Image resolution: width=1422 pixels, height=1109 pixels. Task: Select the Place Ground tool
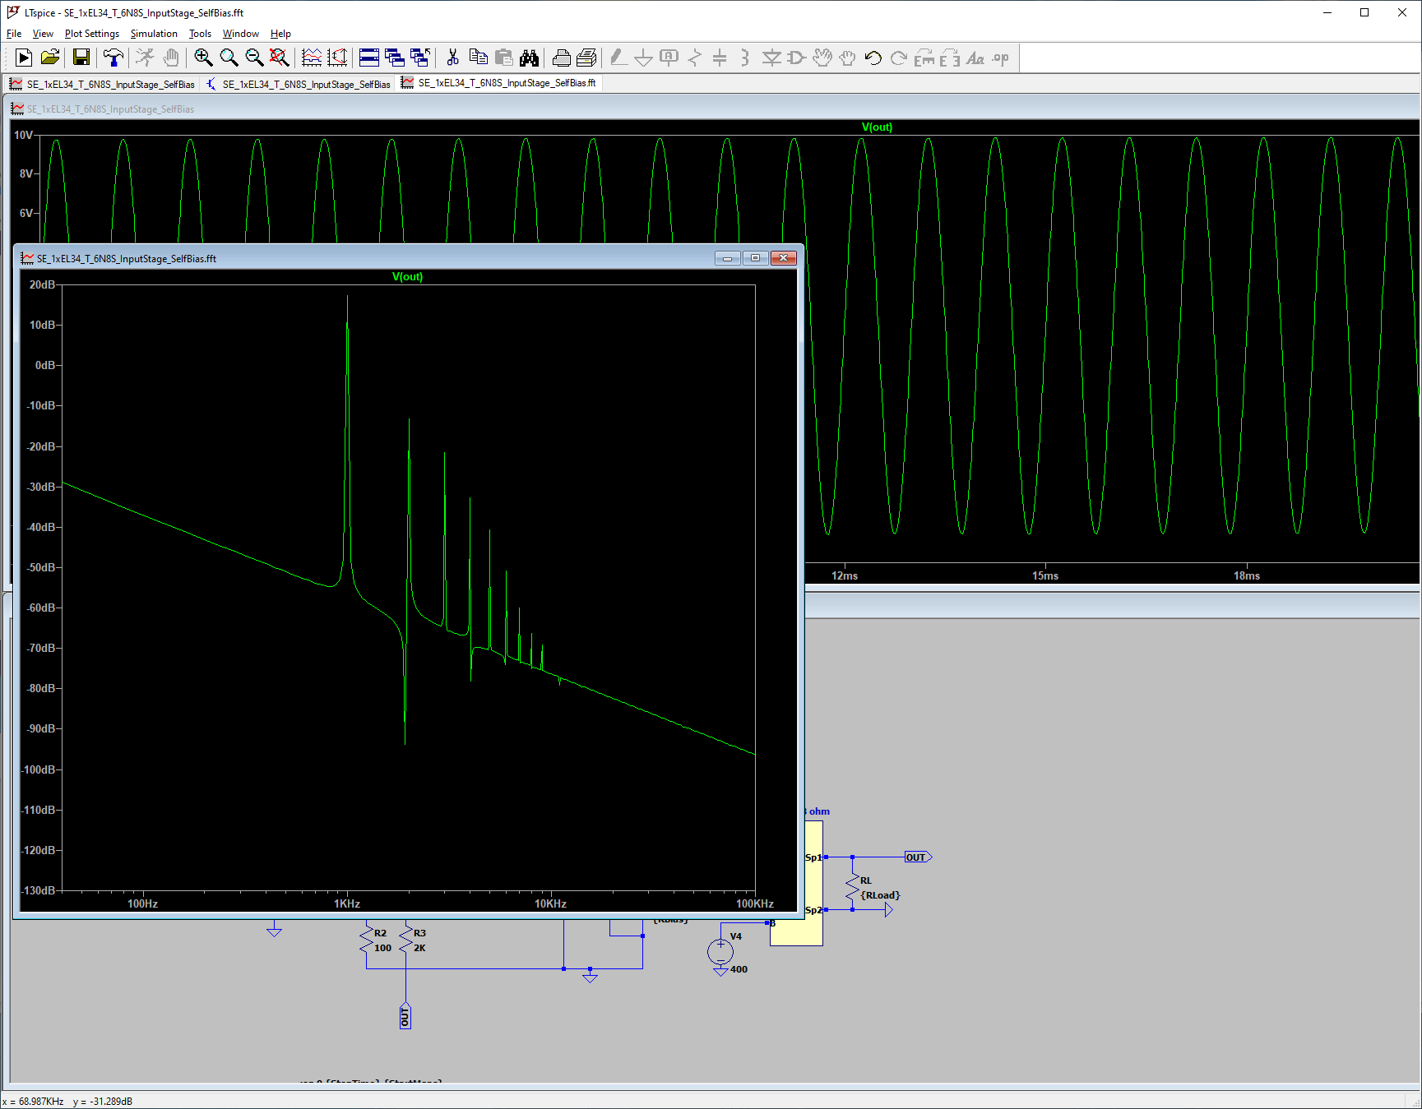[x=644, y=58]
